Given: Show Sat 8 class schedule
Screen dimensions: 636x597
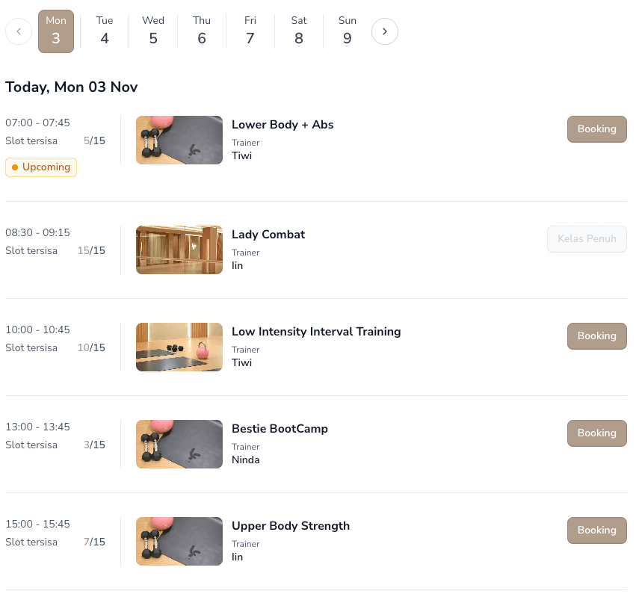Looking at the screenshot, I should click(x=299, y=31).
